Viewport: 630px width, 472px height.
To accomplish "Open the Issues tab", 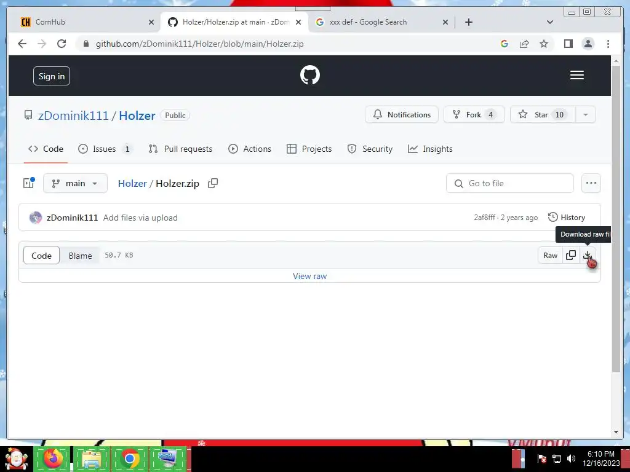I will [105, 149].
